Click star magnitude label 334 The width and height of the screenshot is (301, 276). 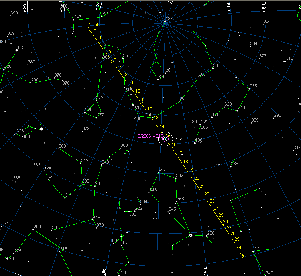coord(267,21)
